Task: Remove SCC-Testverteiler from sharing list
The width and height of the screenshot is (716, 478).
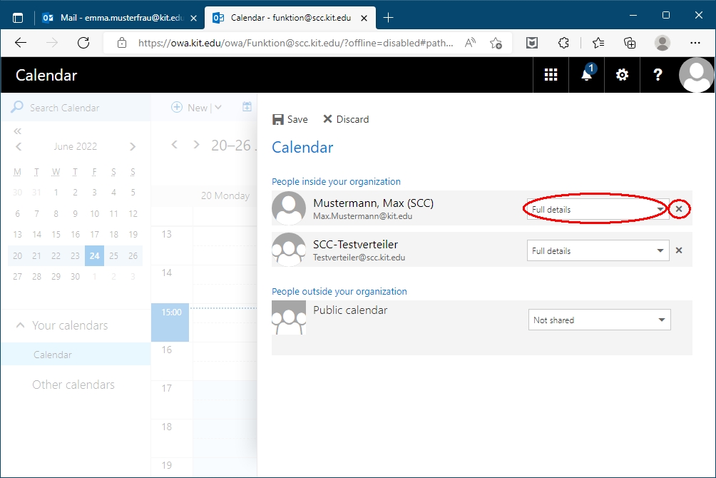Action: tap(679, 250)
